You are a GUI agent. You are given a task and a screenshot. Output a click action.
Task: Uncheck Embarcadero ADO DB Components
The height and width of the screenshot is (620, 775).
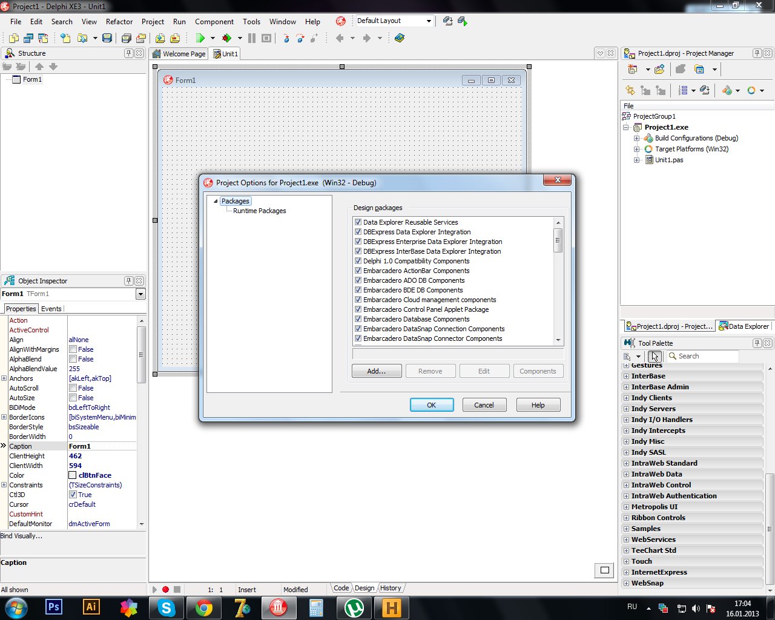tap(358, 280)
